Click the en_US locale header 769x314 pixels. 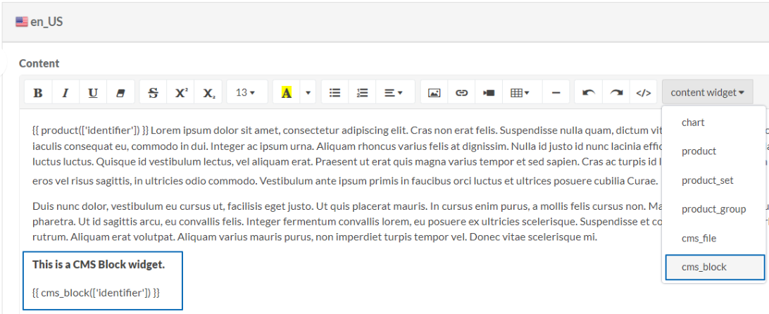(x=384, y=22)
